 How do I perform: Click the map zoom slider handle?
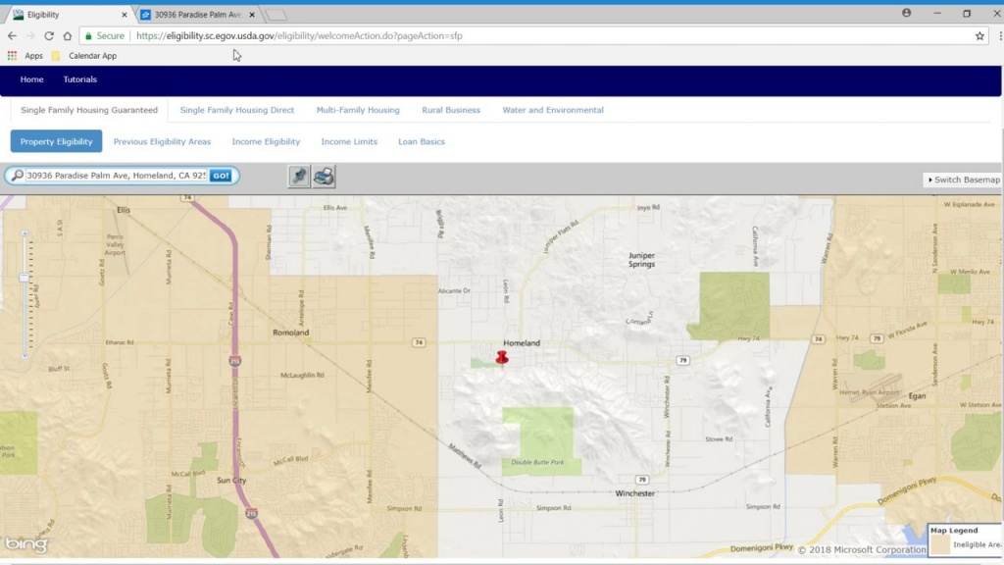25,278
